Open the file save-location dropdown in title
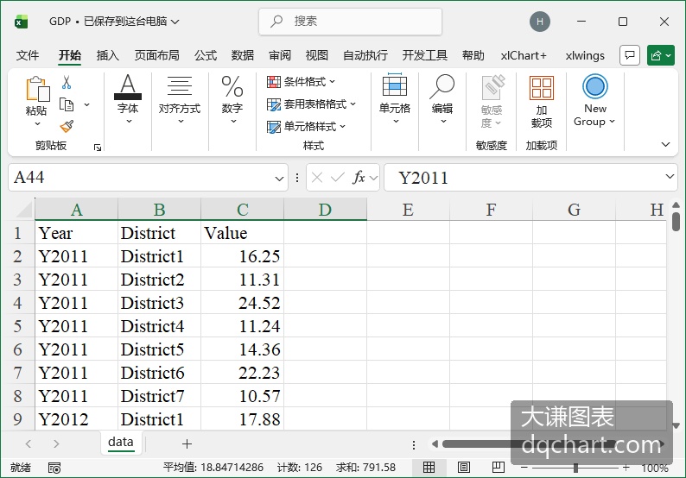 coord(175,22)
